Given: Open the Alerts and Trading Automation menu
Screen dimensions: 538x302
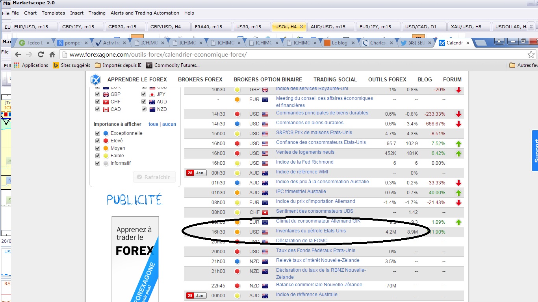Looking at the screenshot, I should pos(145,13).
